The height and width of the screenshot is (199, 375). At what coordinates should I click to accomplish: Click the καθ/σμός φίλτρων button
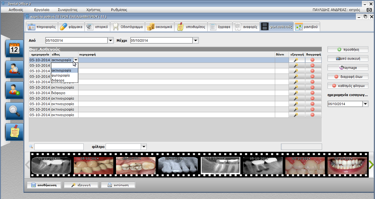pos(348,86)
